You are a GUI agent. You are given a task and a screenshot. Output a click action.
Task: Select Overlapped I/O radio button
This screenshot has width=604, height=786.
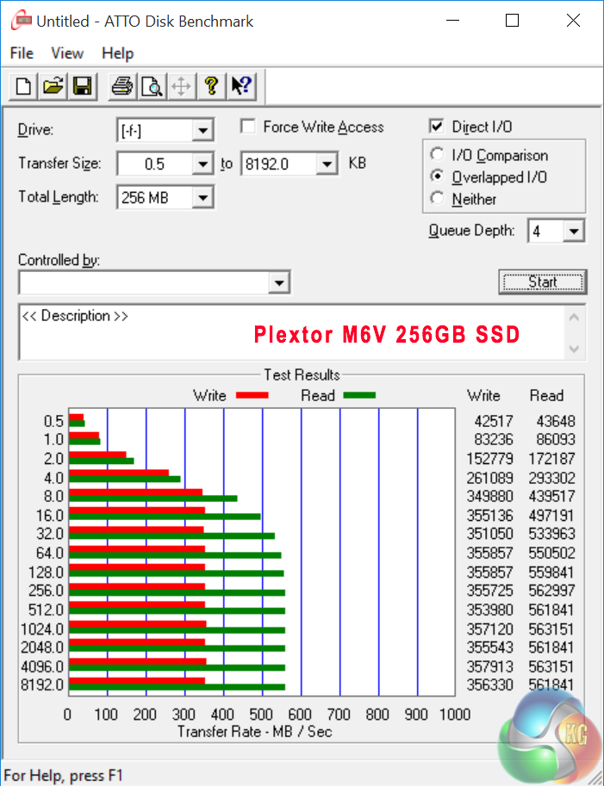pyautogui.click(x=437, y=176)
